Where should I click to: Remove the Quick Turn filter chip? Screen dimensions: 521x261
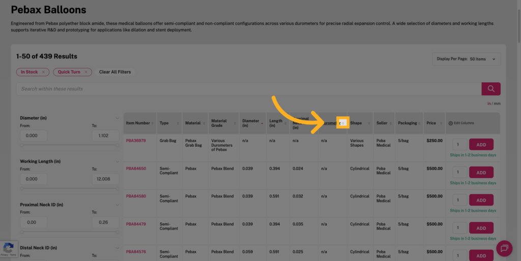(x=85, y=72)
